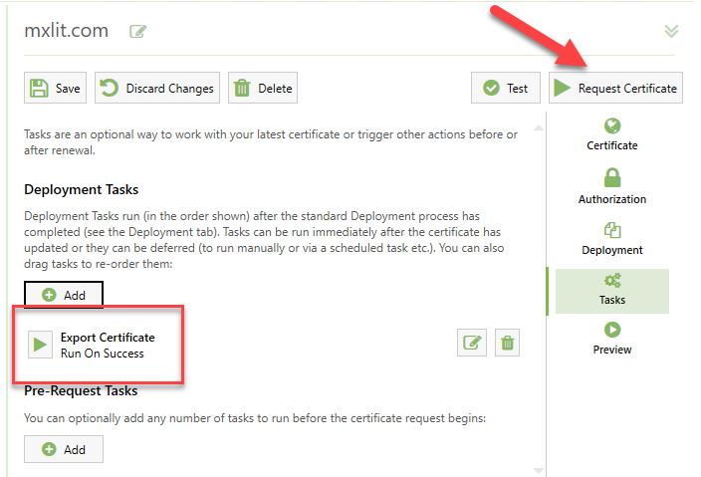Click the Discard Changes button
The width and height of the screenshot is (701, 477).
[157, 88]
